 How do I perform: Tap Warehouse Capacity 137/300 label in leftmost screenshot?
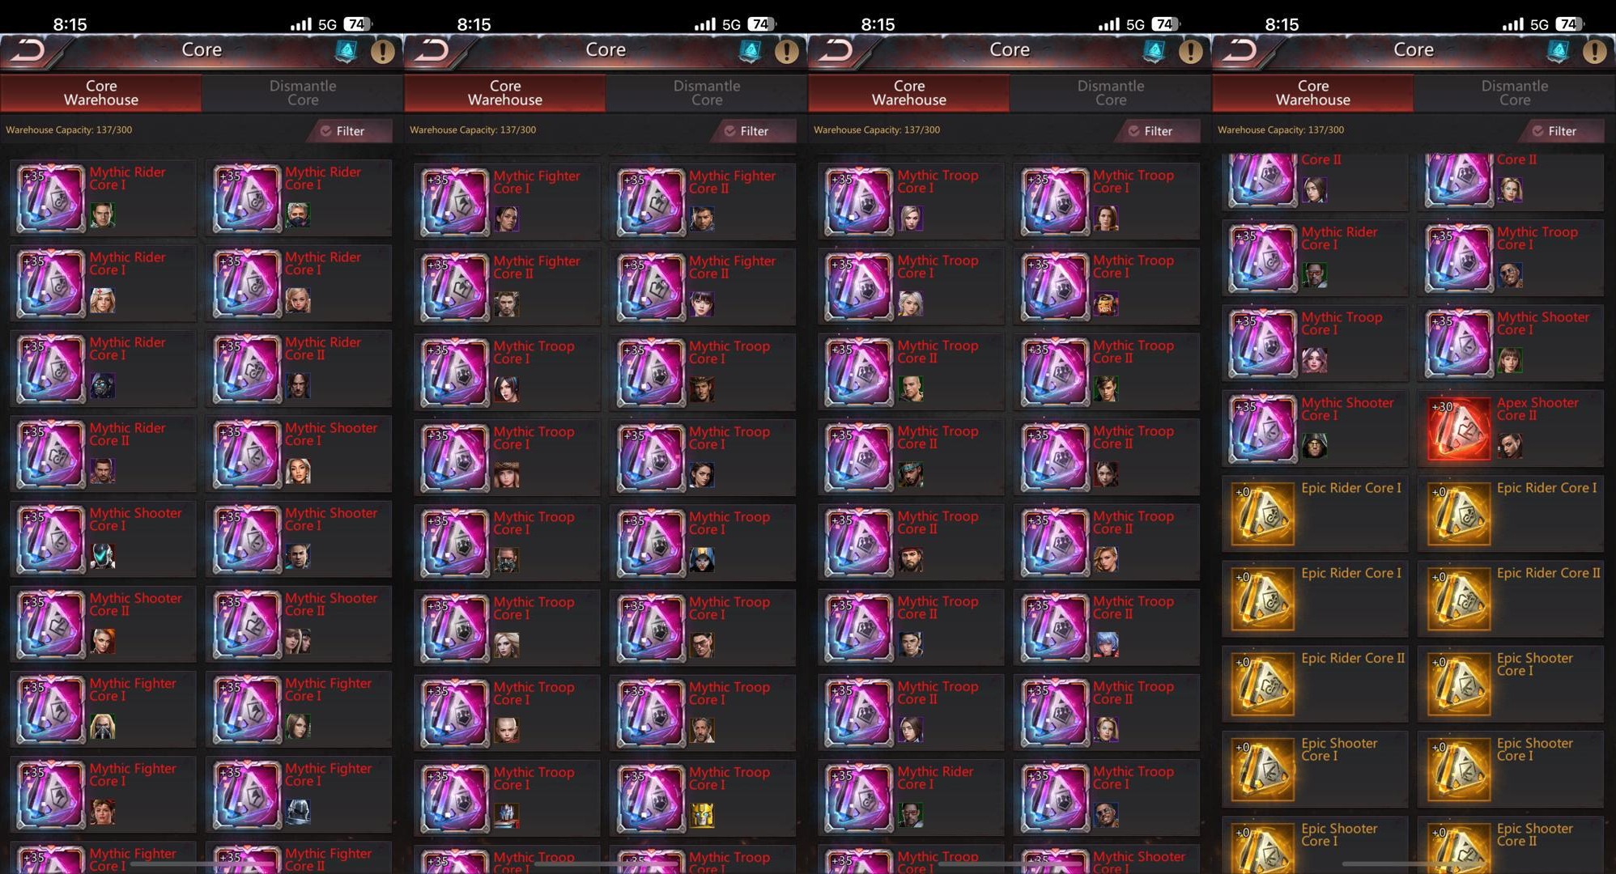tap(69, 129)
